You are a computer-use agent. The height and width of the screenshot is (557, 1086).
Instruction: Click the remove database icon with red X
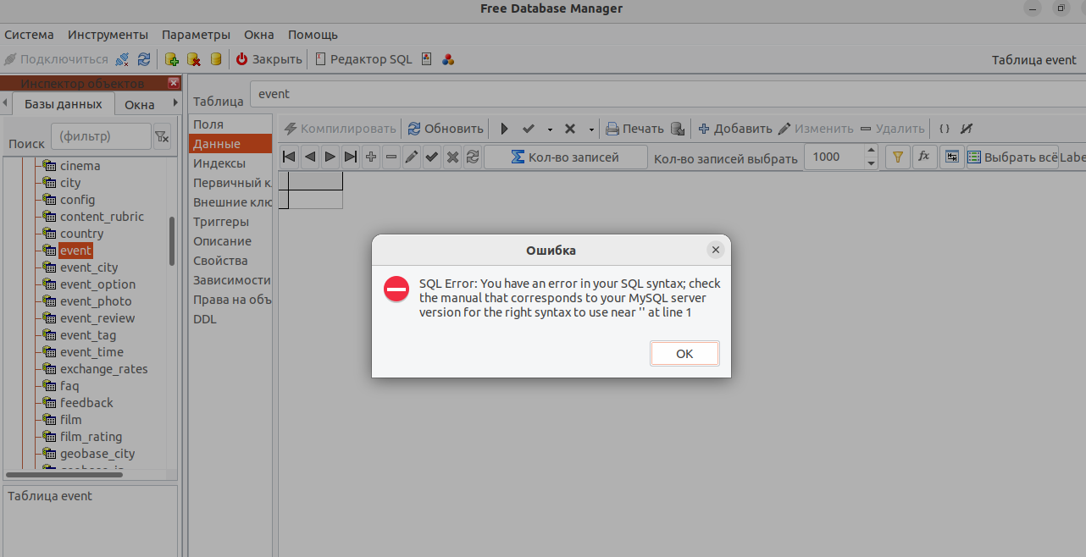click(x=194, y=59)
